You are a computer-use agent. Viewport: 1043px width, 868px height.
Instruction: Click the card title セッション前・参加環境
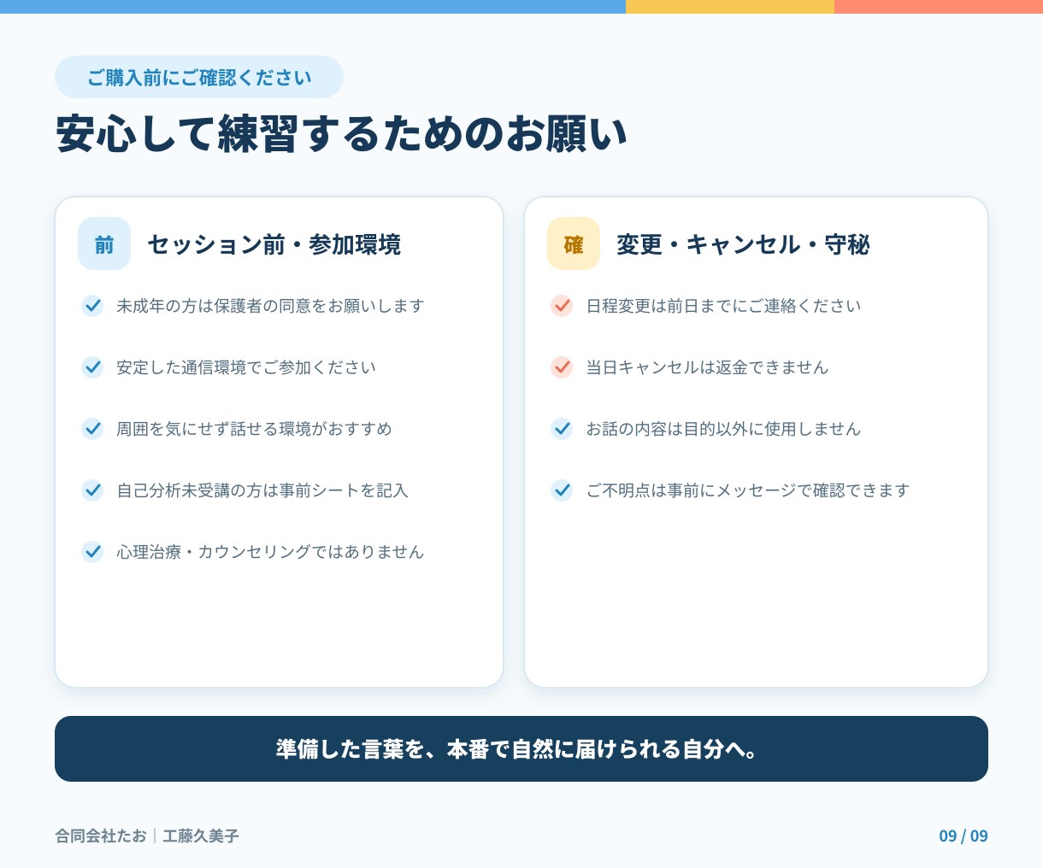click(274, 244)
